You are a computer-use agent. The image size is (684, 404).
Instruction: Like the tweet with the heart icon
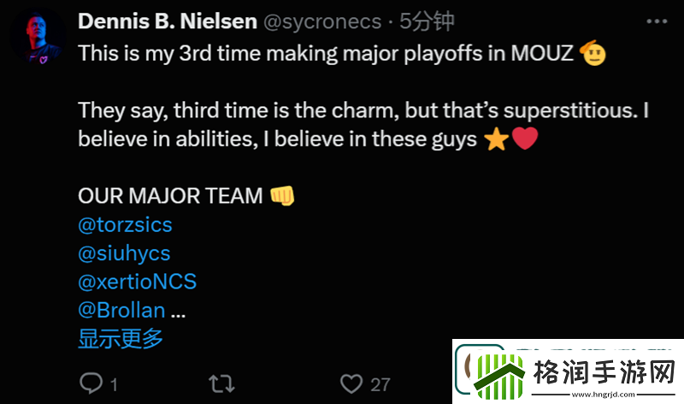point(351,383)
